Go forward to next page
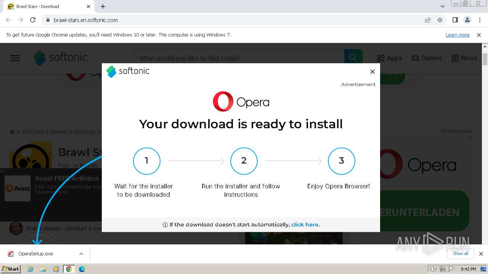Screen dimensions: 488x274 [x=21, y=20]
